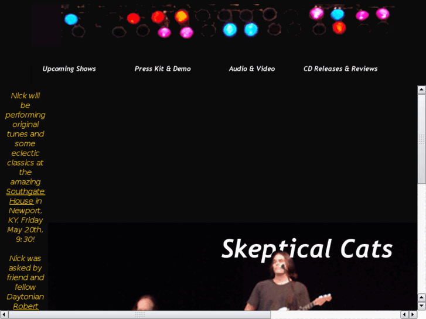Follow the Robert link in sidebar
426x319 pixels.
coord(26,306)
